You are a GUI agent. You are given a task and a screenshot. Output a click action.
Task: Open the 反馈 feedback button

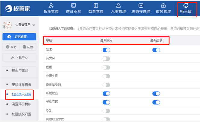[x=28, y=47]
